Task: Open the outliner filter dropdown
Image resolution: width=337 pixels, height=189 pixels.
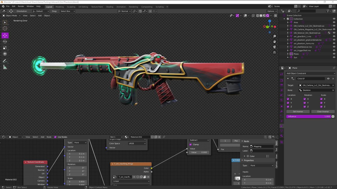Action: (329, 11)
